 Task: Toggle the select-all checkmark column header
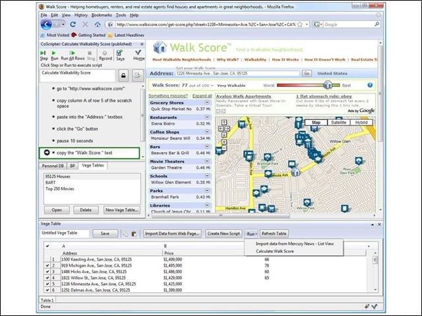point(47,246)
